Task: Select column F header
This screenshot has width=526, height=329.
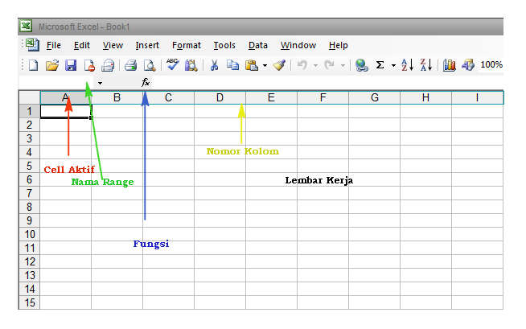Action: coord(323,97)
